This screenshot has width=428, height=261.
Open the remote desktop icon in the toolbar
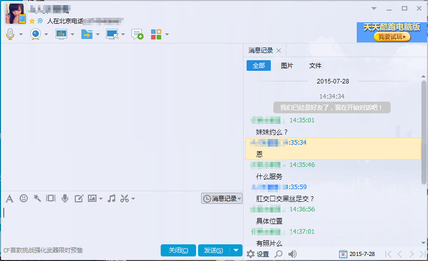[112, 34]
